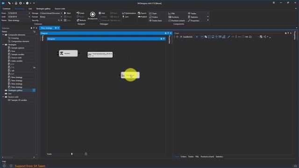
Task: Open the Properties component
Action: pyautogui.click(x=193, y=21)
